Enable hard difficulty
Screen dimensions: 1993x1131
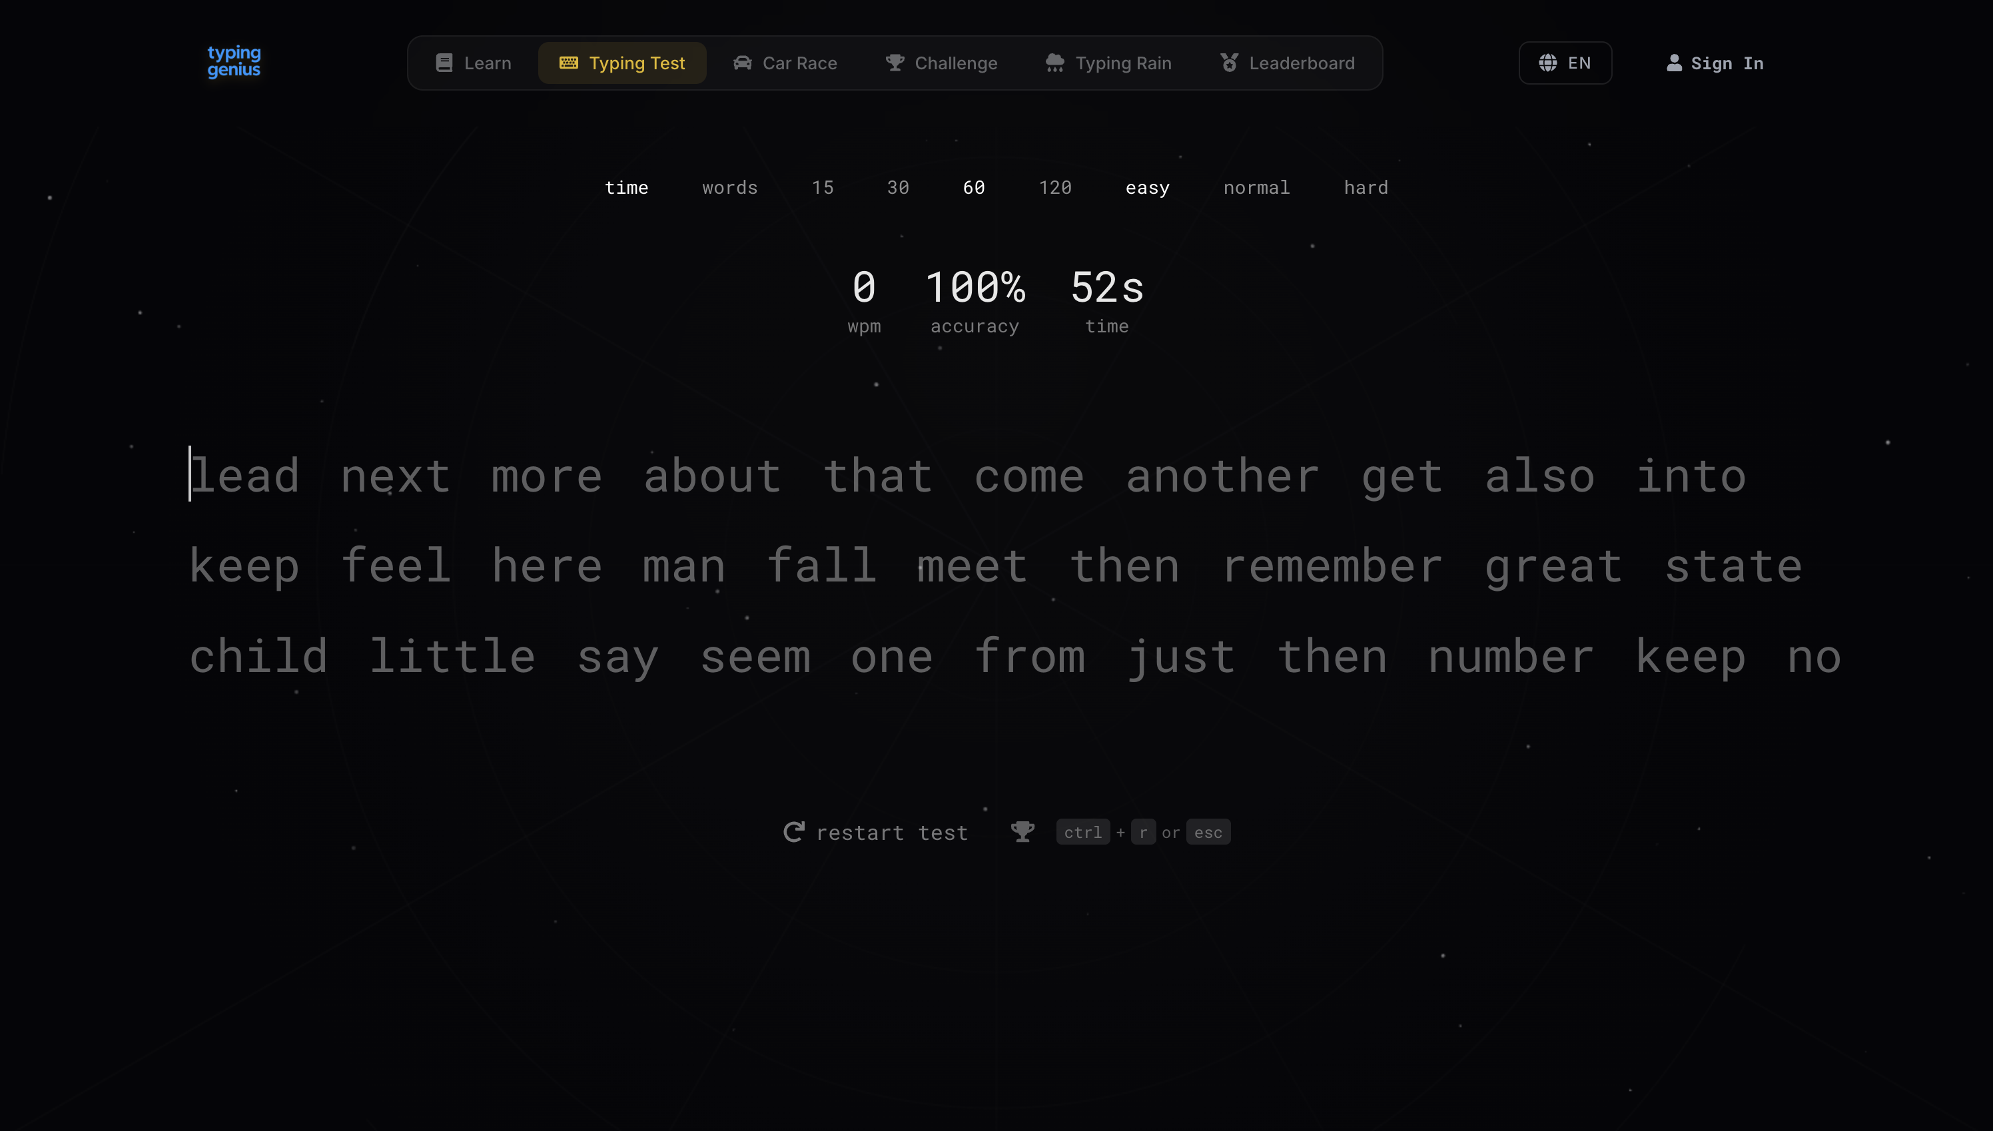tap(1366, 187)
